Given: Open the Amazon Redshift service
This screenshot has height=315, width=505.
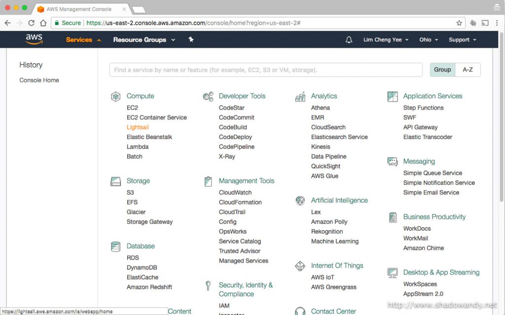Looking at the screenshot, I should (149, 287).
